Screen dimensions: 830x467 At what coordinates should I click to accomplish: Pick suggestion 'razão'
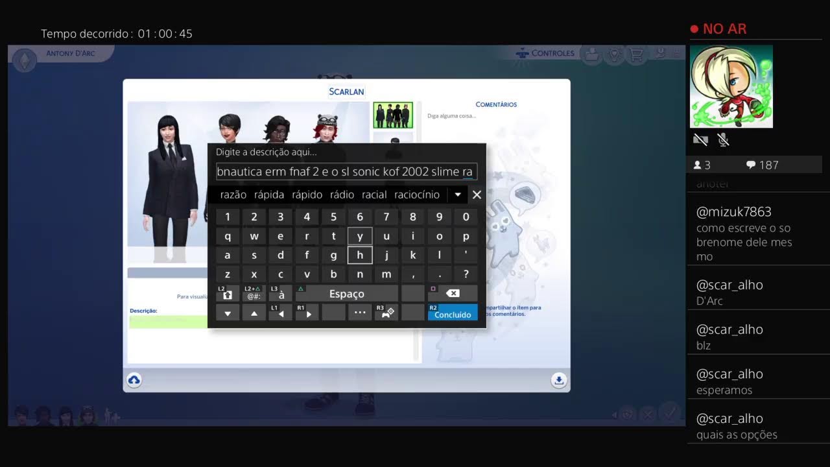[x=233, y=195]
